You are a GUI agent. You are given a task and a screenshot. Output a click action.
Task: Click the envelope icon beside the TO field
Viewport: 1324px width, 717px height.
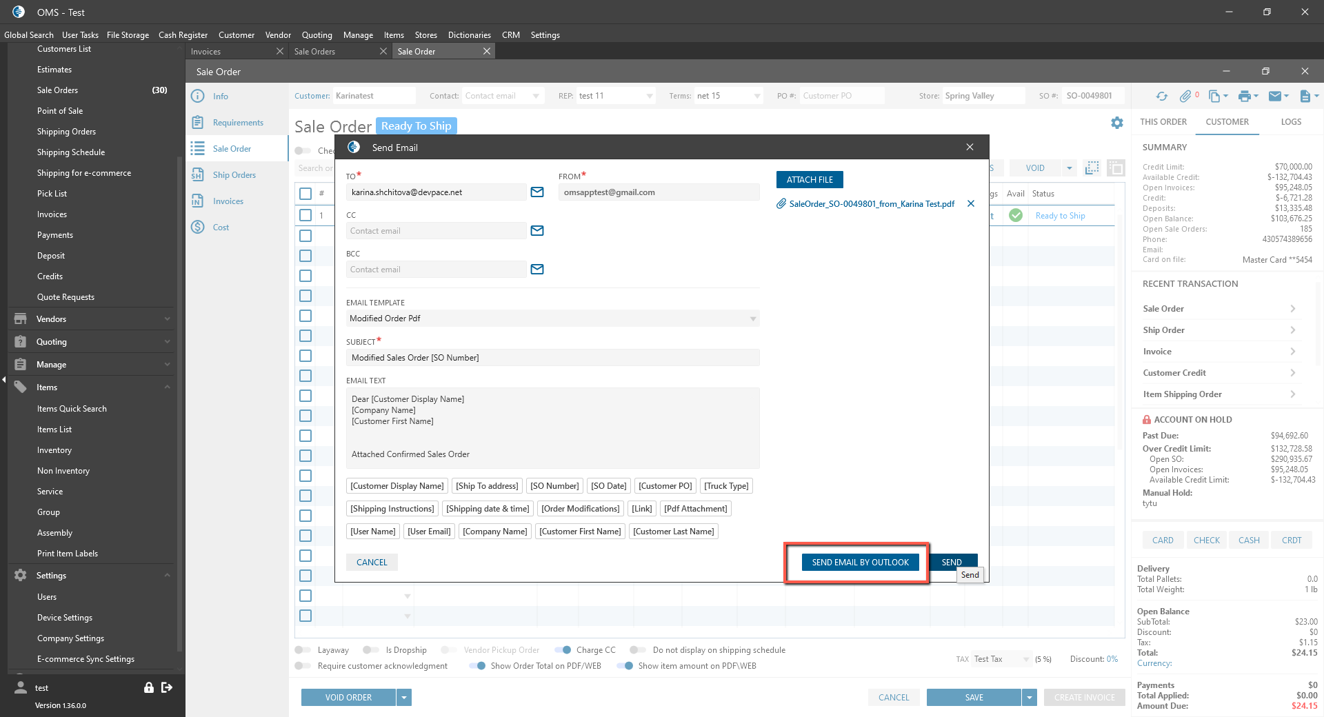coord(537,192)
